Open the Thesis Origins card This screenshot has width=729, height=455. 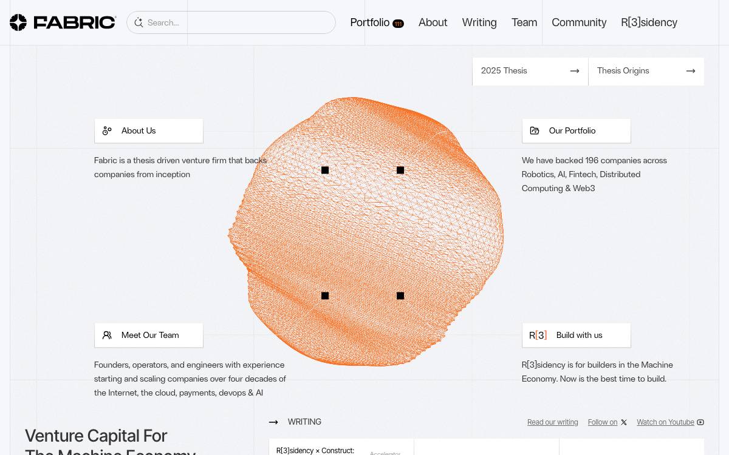point(646,71)
